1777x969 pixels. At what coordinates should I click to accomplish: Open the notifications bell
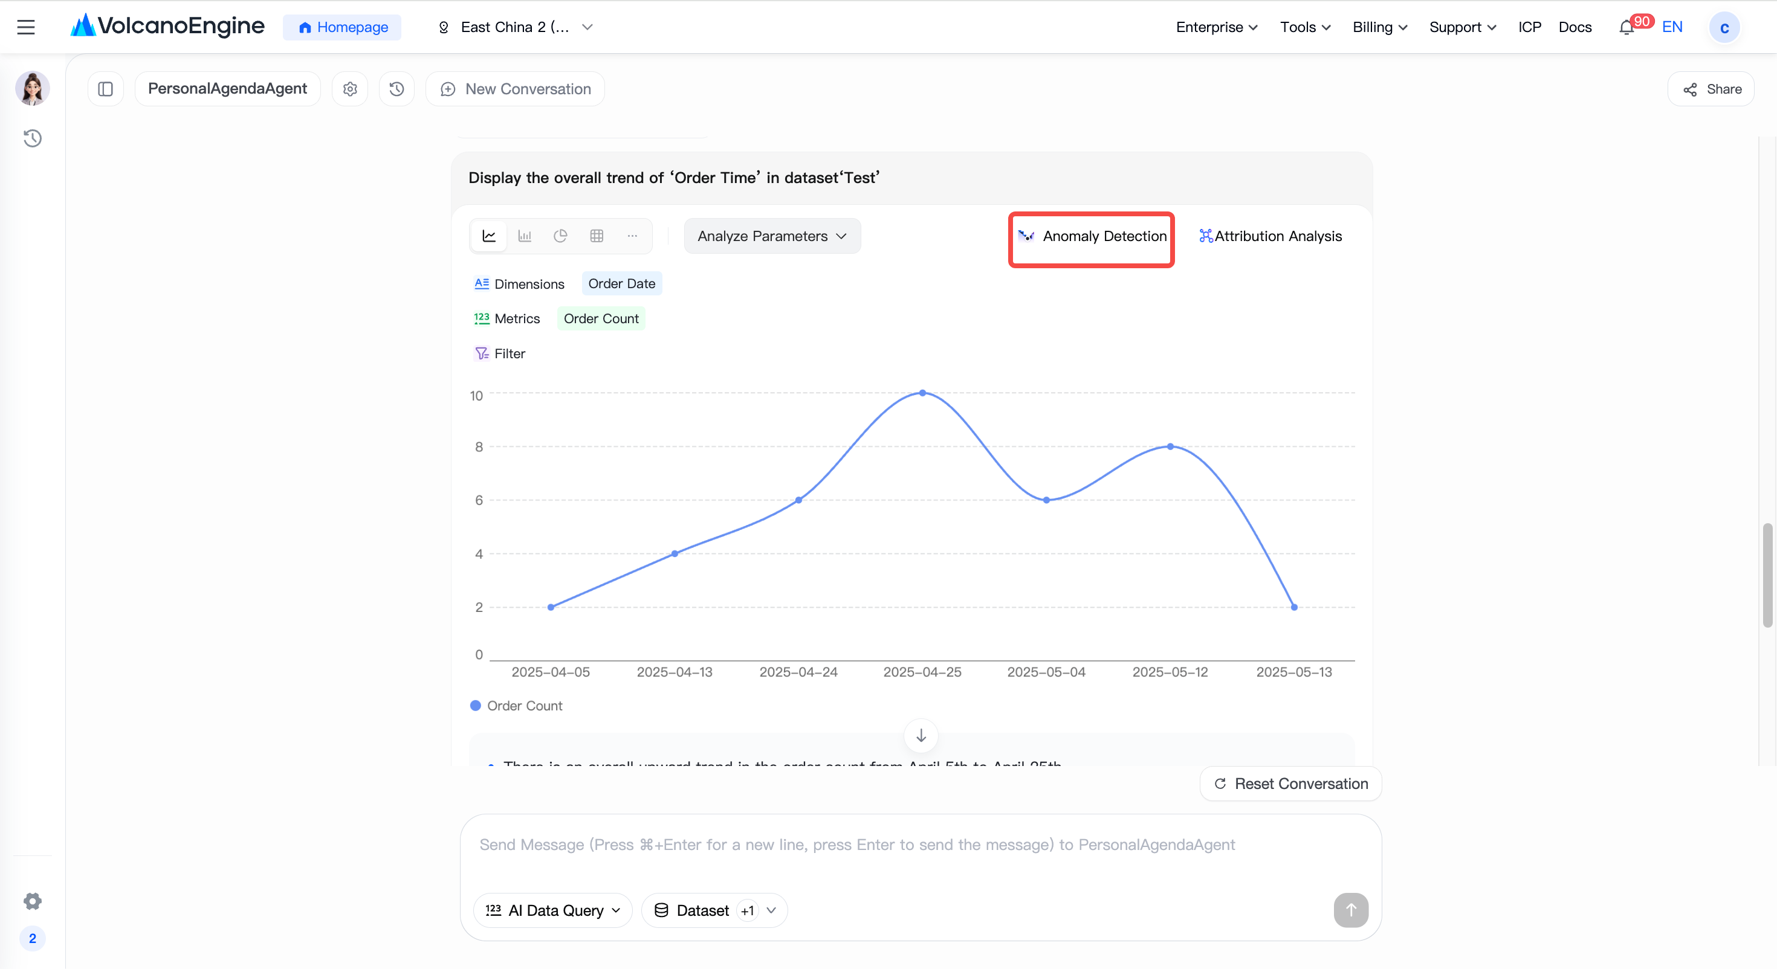coord(1626,28)
